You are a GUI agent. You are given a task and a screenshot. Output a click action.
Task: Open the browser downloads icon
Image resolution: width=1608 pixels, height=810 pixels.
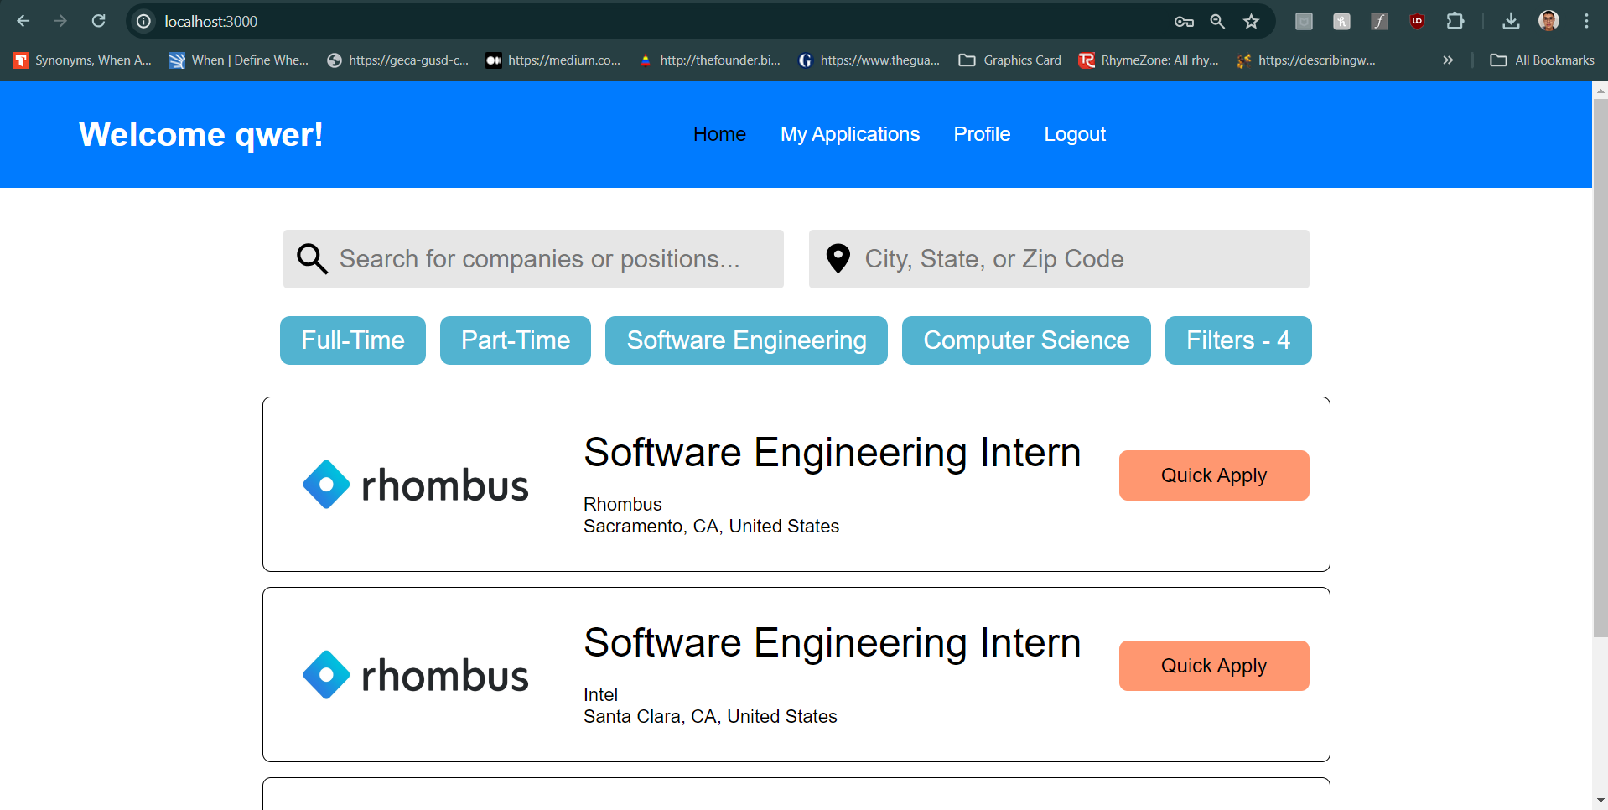[1511, 21]
